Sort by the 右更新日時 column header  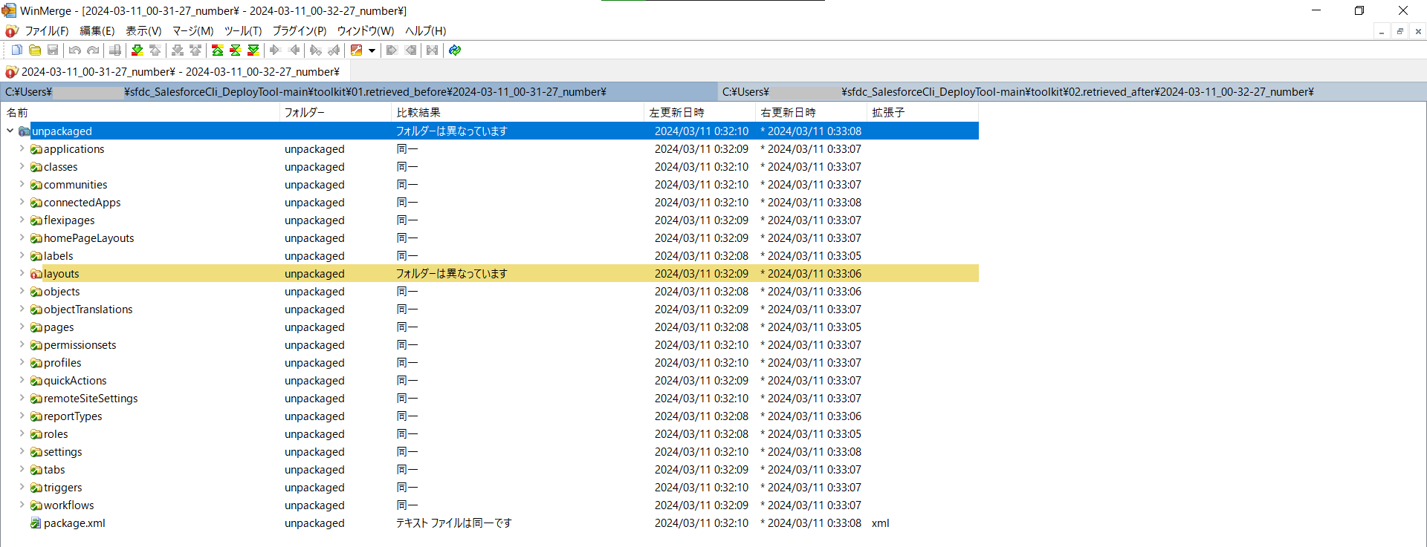click(811, 112)
